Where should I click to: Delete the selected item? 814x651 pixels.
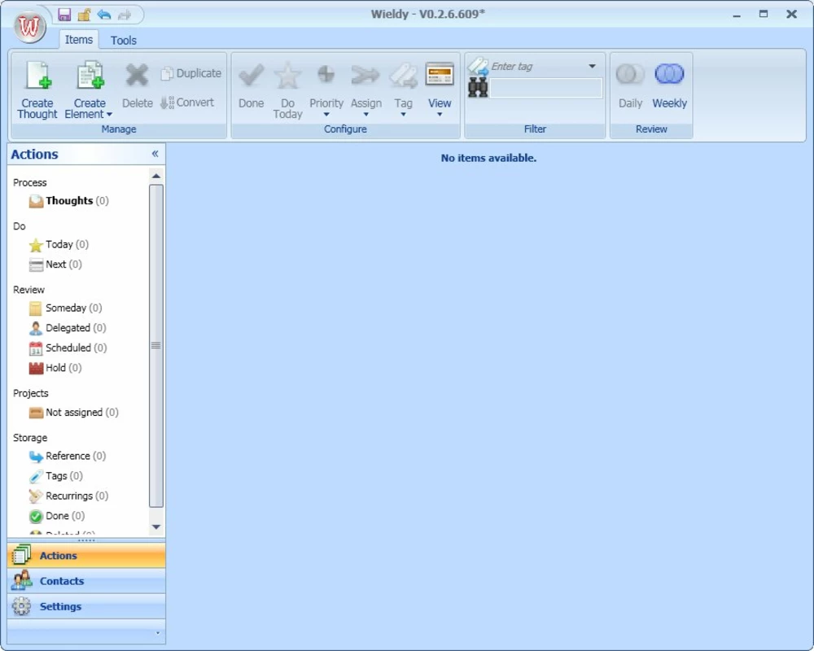(137, 85)
